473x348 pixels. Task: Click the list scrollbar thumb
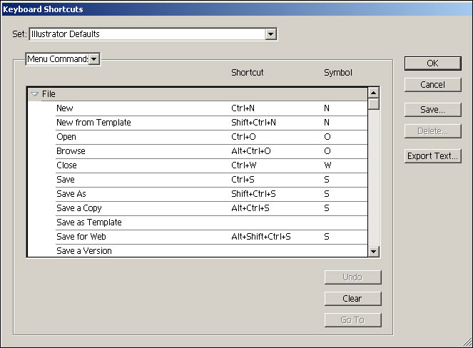coord(373,104)
